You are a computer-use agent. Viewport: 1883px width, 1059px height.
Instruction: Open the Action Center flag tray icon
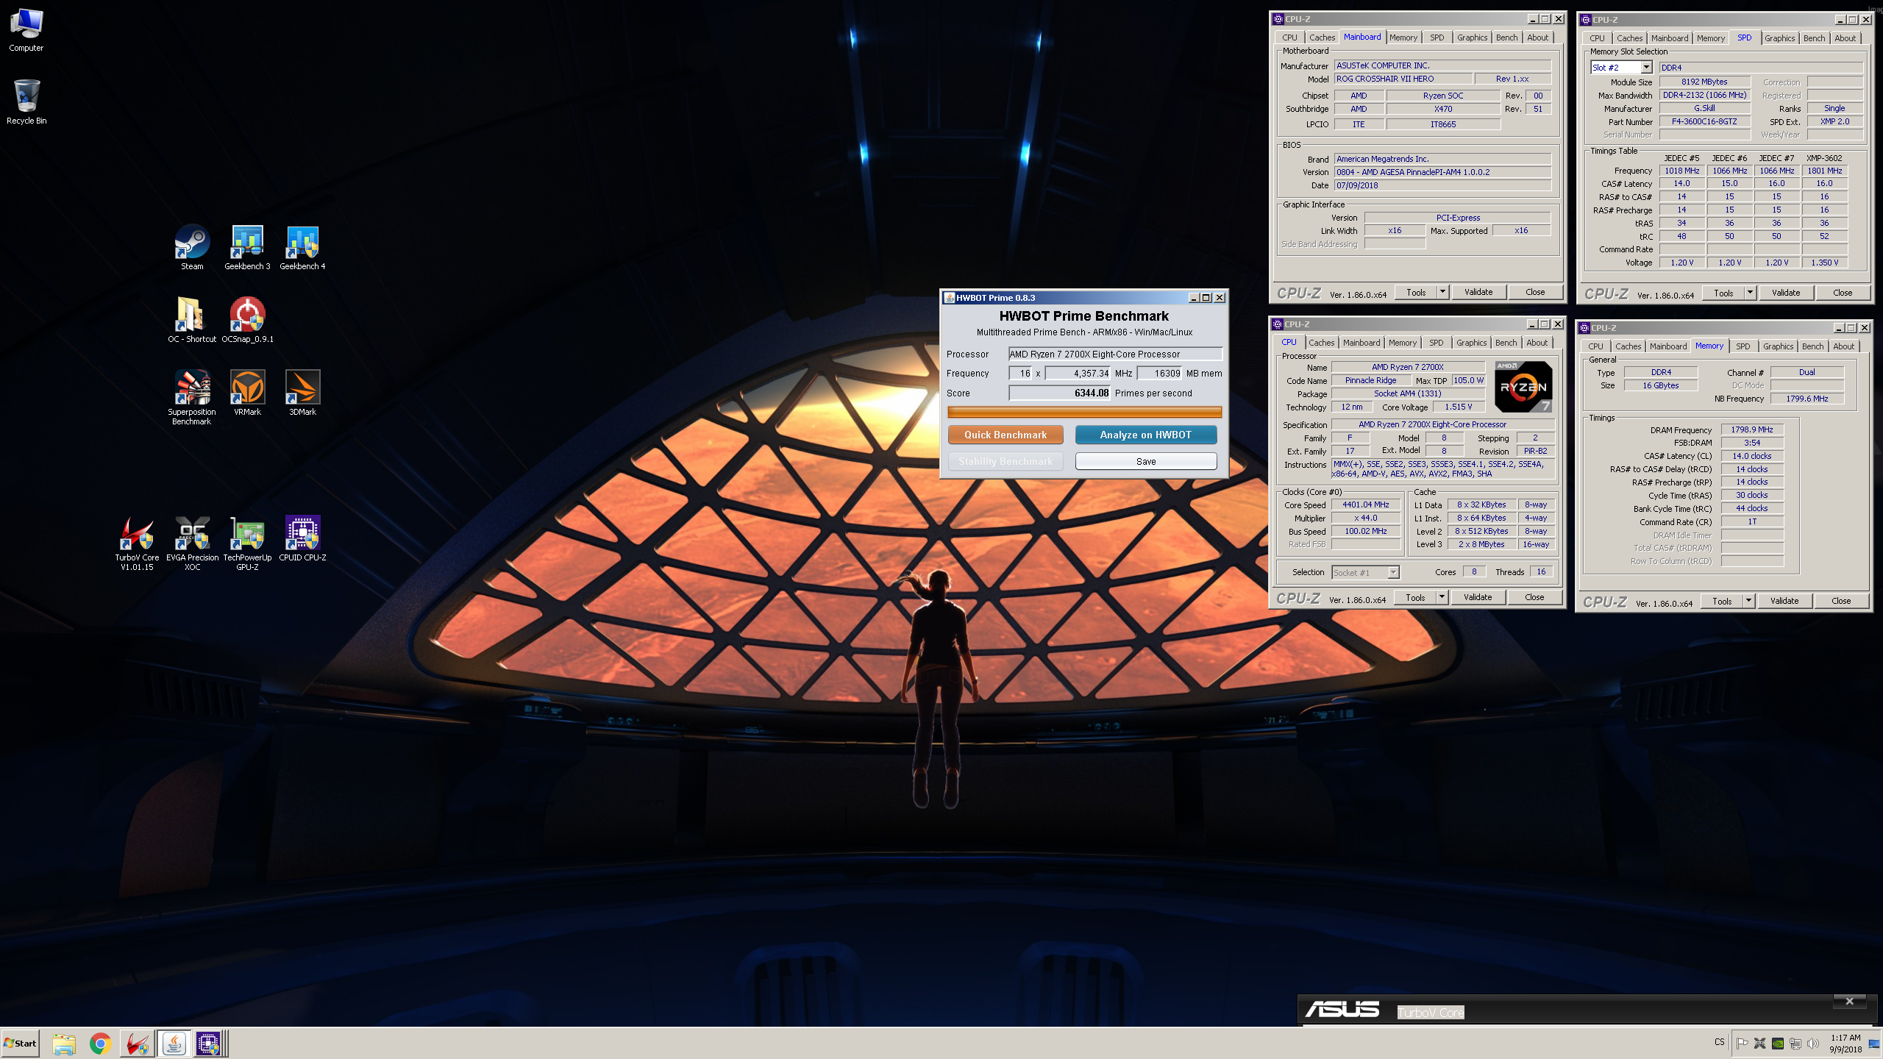pyautogui.click(x=1742, y=1043)
